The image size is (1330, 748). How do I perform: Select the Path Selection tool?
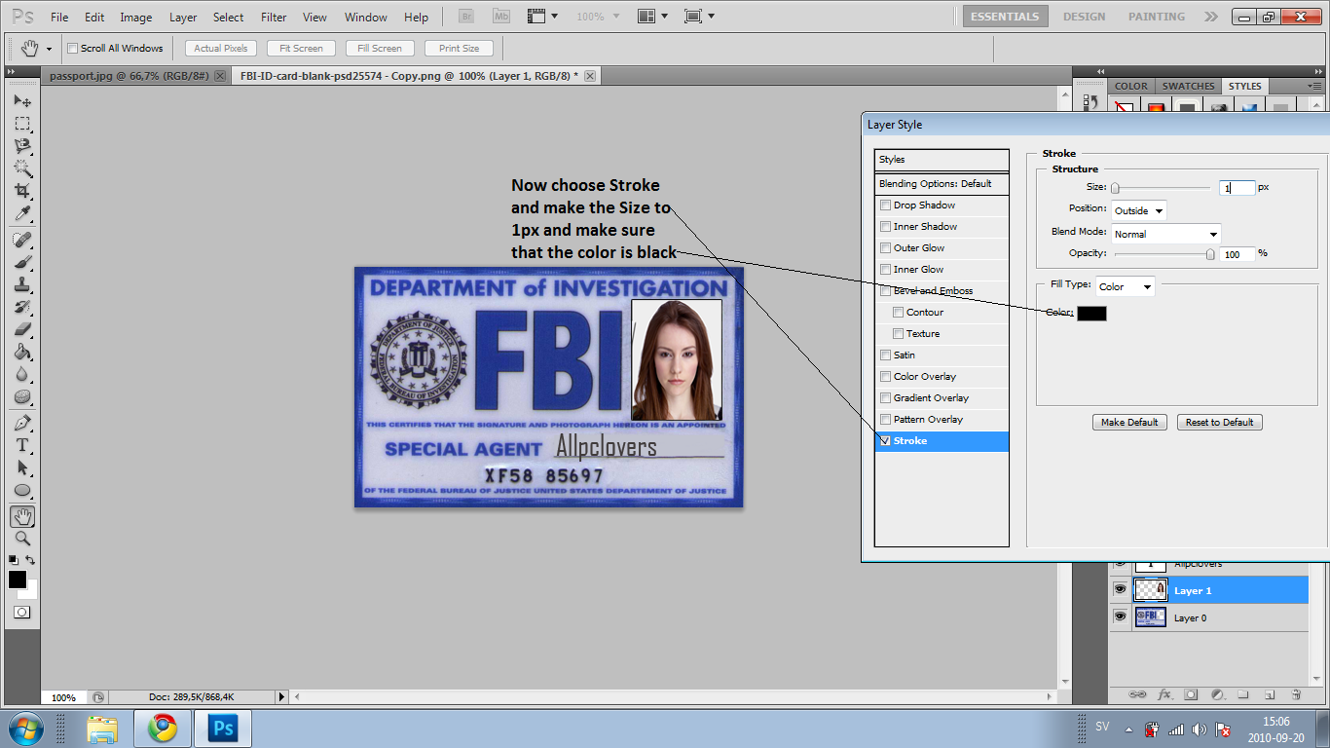click(x=21, y=467)
